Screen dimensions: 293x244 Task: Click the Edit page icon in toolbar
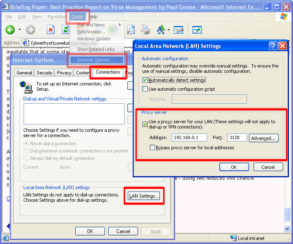click(x=179, y=30)
